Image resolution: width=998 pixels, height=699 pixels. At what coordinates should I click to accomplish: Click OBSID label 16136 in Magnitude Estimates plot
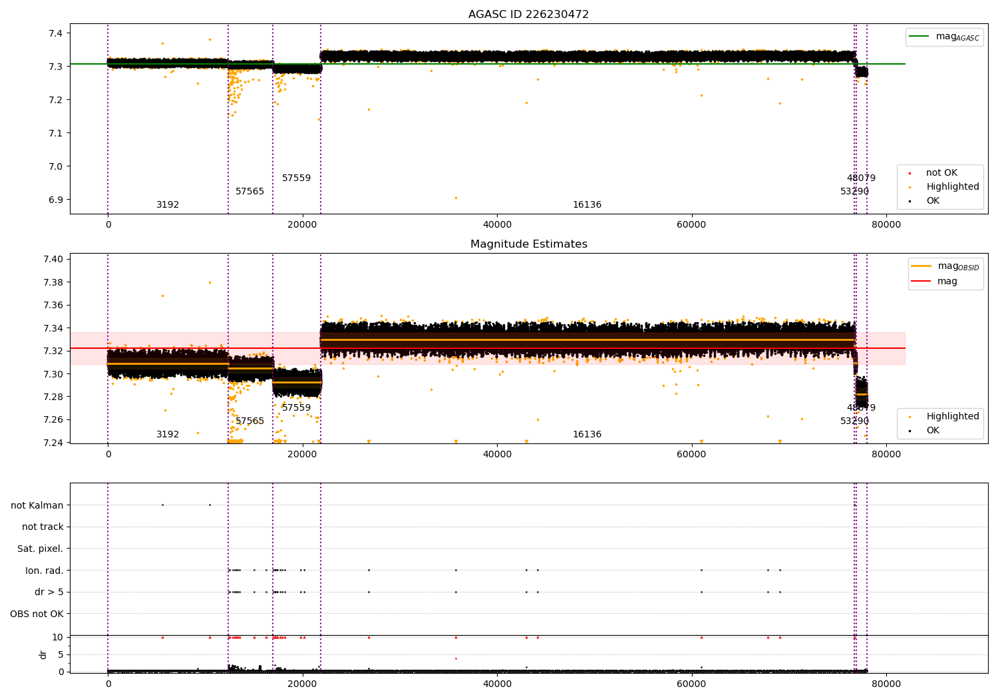(587, 435)
